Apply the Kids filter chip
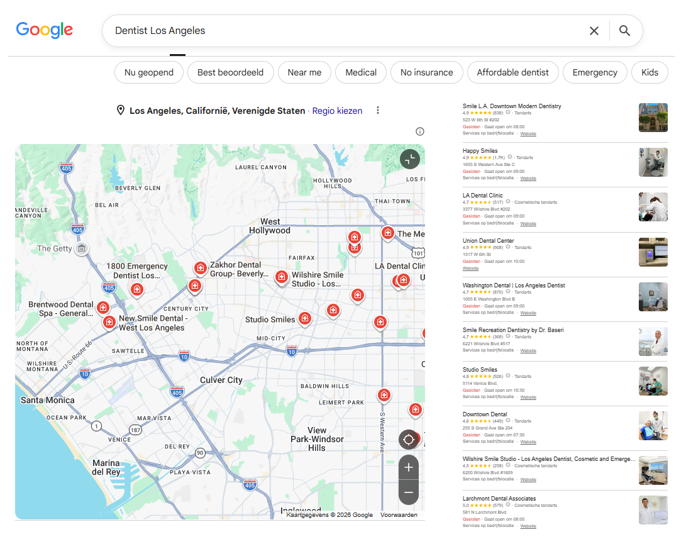This screenshot has width=691, height=549. [650, 72]
